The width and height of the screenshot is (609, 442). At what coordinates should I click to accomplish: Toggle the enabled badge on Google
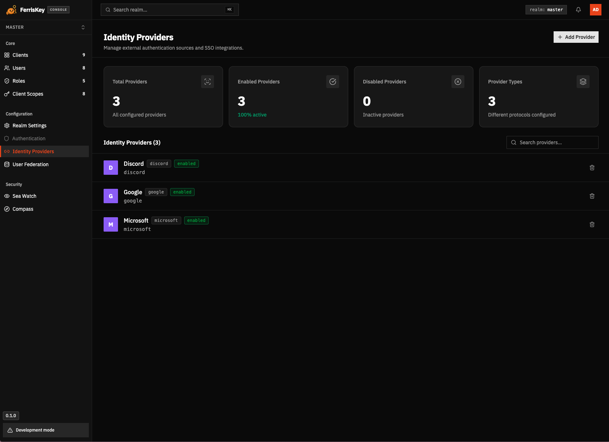tap(182, 192)
